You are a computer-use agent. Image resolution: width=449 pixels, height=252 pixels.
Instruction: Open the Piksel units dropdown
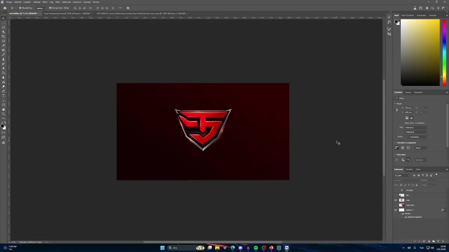point(421,148)
